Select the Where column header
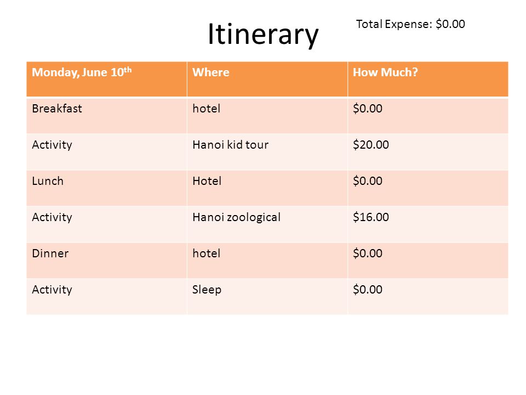Image resolution: width=526 pixels, height=395 pixels. (x=267, y=79)
